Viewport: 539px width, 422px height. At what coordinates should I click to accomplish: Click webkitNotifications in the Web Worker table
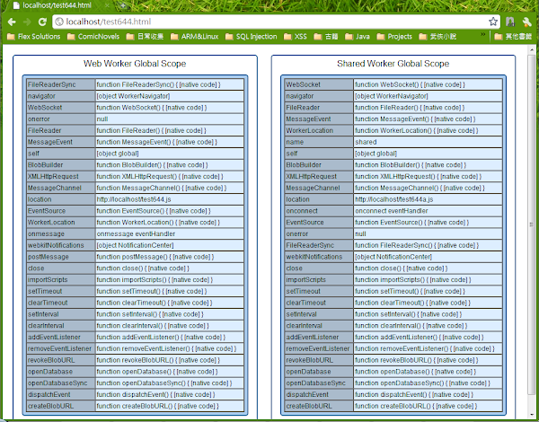[61, 245]
